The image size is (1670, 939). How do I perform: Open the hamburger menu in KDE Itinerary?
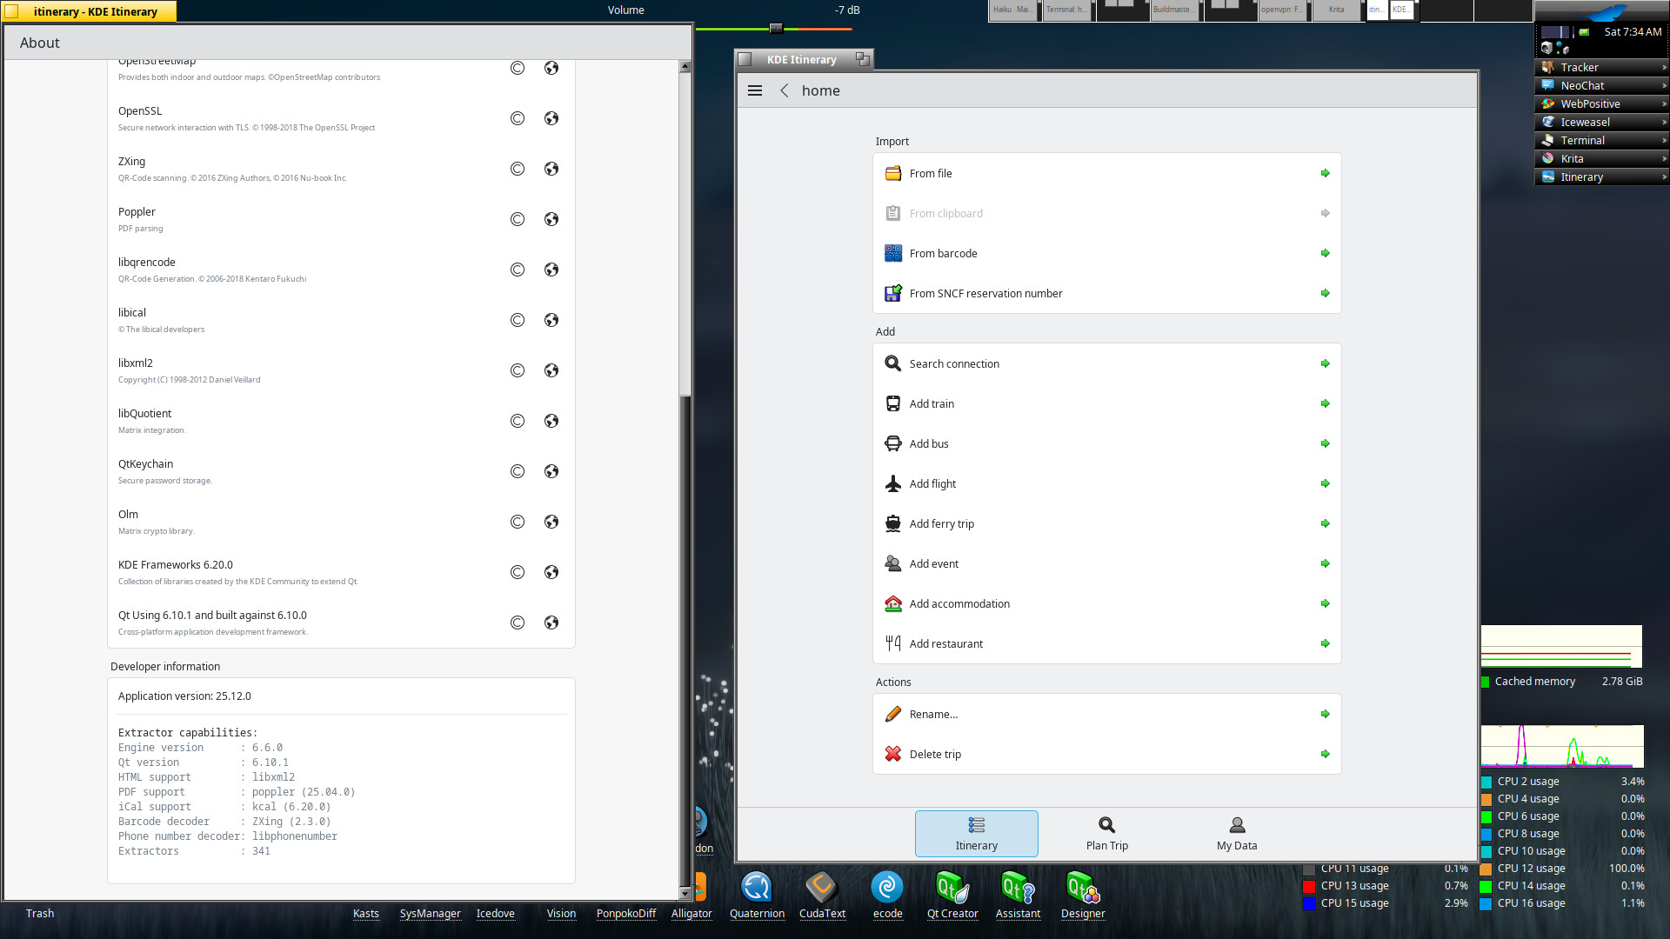click(755, 90)
